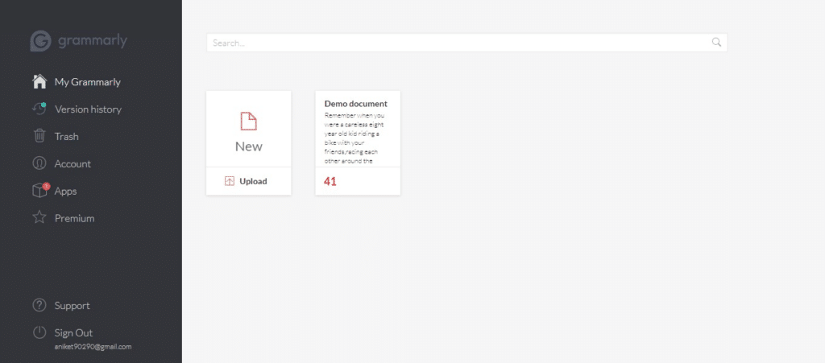Screen dimensions: 825x363
Task: Click the Premium star icon
Action: click(39, 217)
